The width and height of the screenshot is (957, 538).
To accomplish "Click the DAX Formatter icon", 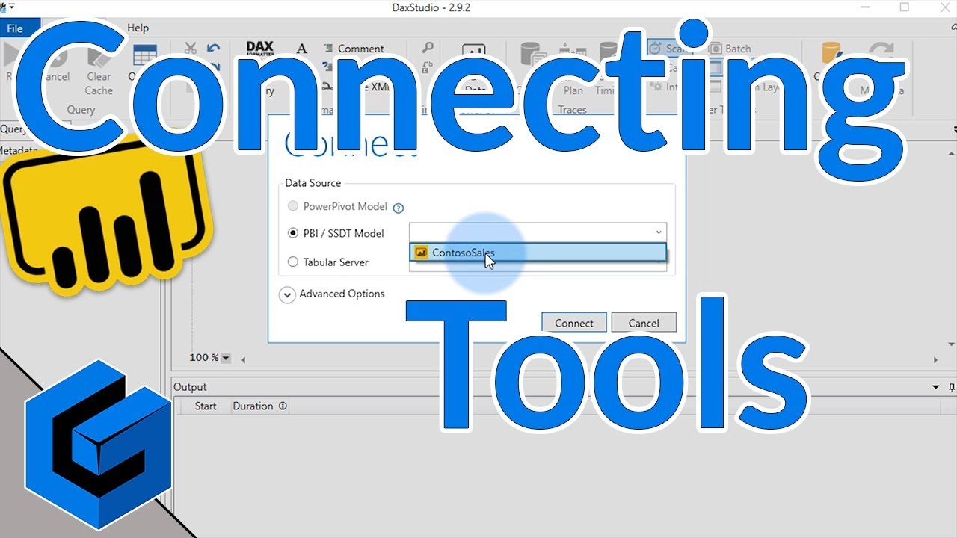I will 259,49.
